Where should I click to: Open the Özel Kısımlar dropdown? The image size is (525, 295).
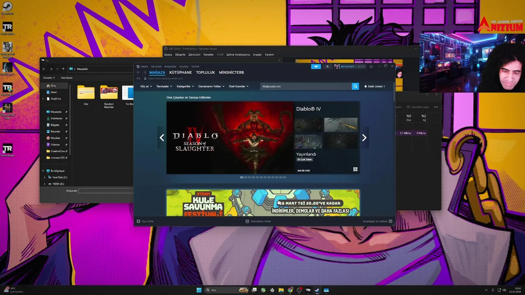[238, 86]
